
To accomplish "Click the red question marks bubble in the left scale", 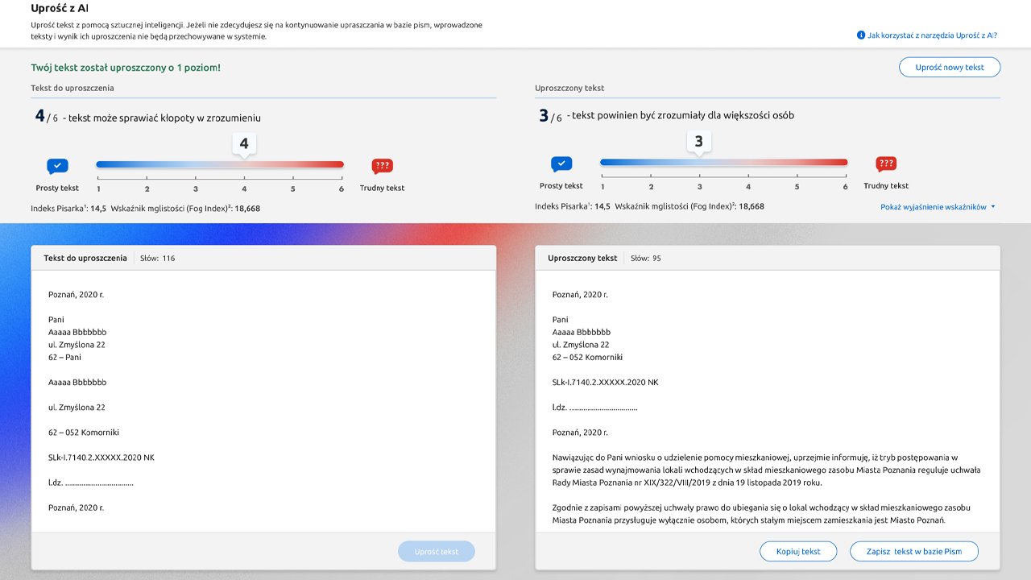I will click(382, 166).
